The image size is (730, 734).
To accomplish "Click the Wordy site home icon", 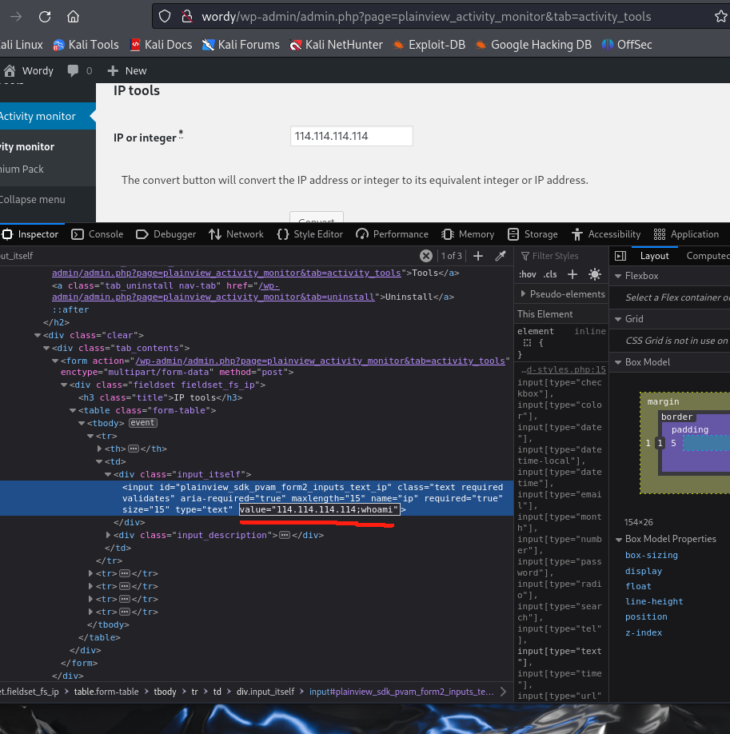I will tap(10, 70).
